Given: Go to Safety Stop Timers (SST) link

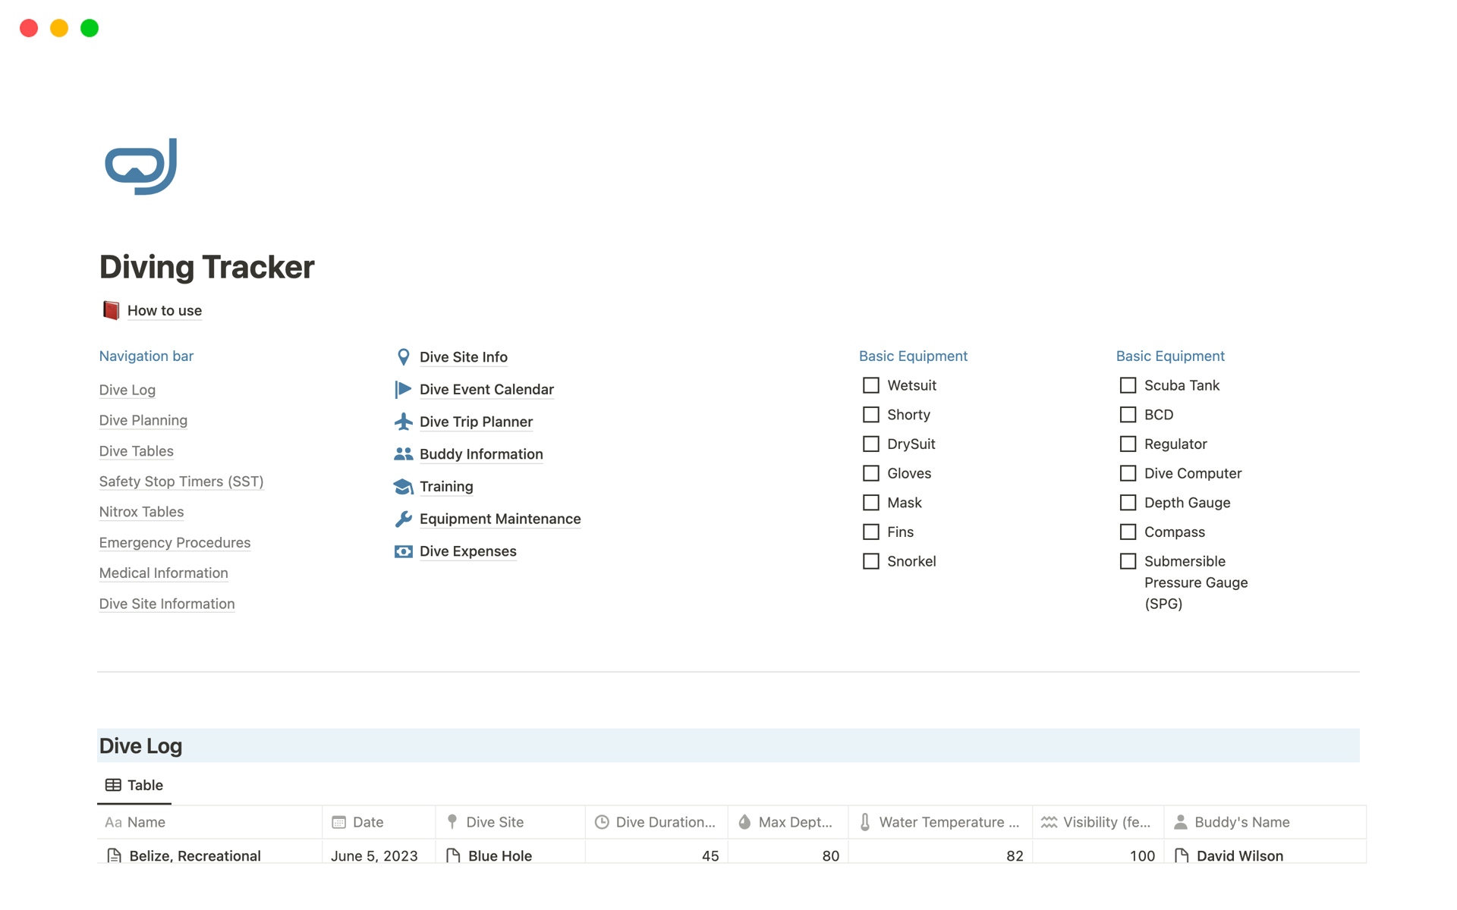Looking at the screenshot, I should pyautogui.click(x=181, y=482).
